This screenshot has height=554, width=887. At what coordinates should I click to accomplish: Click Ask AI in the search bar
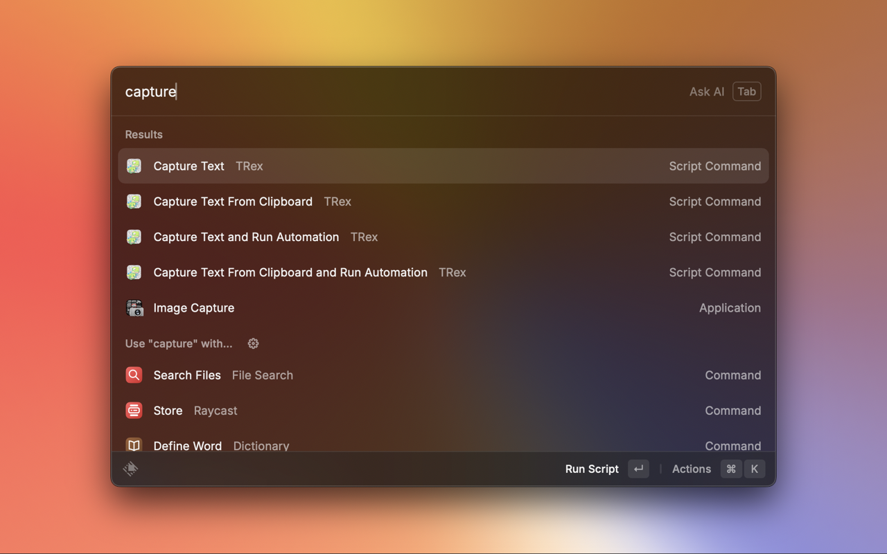[707, 91]
